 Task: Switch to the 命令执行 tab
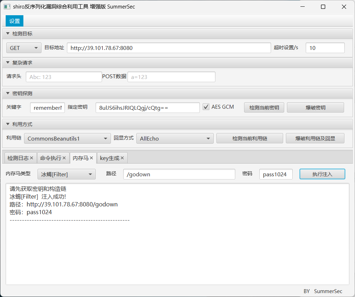pyautogui.click(x=51, y=158)
